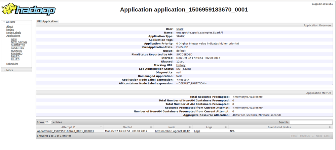This screenshot has width=336, height=150.
Task: Sort by Attempt ID column arrow
Action: click(101, 127)
